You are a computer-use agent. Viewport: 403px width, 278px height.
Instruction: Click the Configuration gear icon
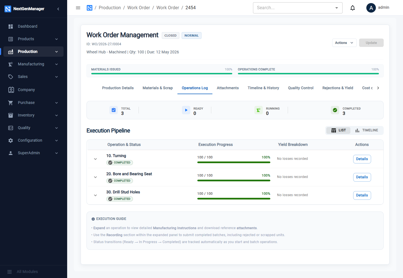(x=11, y=141)
